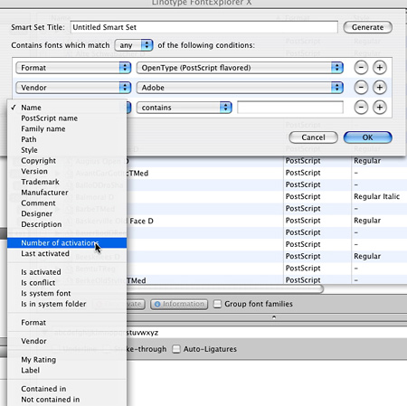Add a condition after 'contains' row
This screenshot has height=406, width=407.
pyautogui.click(x=380, y=108)
